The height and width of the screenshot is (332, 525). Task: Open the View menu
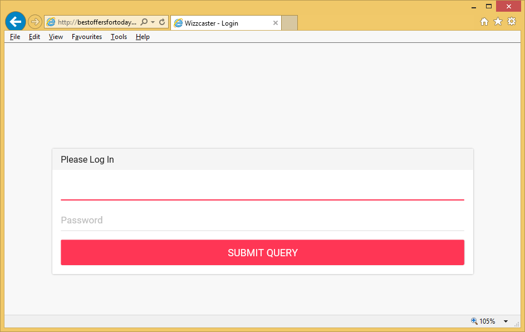click(x=56, y=37)
